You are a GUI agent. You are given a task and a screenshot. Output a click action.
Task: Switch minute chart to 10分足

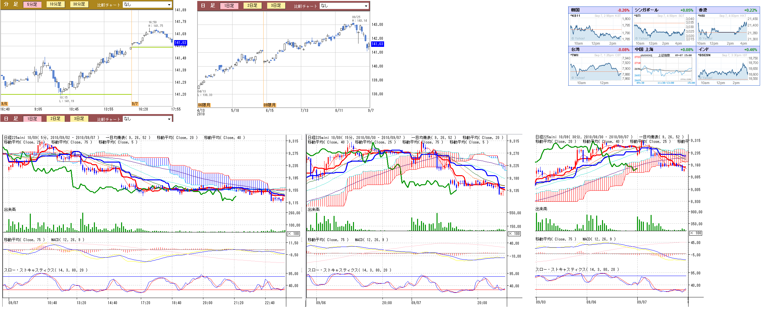(55, 5)
